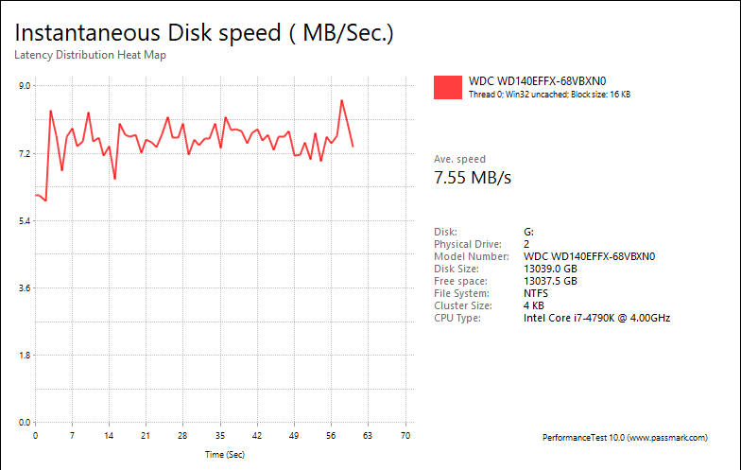Click the Thread 0 Win32 uncached description
Viewport: 741px width, 470px height.
549,95
